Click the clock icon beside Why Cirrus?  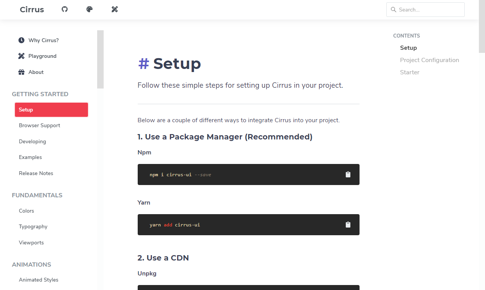21,40
